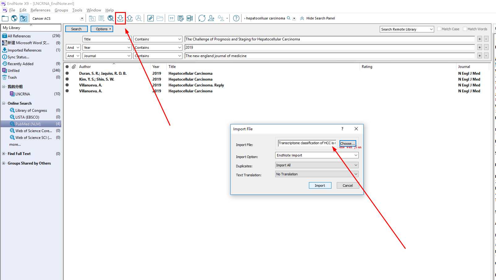This screenshot has width=496, height=280.
Task: Open the Cancer ACS output style dropdown
Action: [82, 19]
